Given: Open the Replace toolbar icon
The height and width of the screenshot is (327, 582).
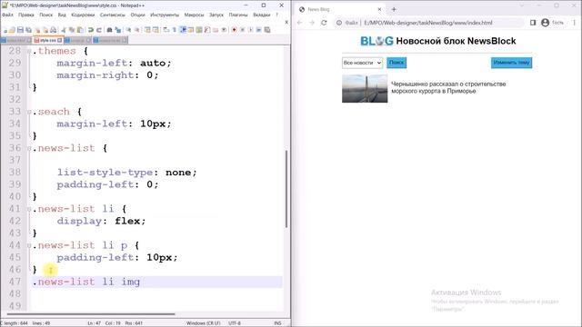Looking at the screenshot, I should click(x=117, y=30).
